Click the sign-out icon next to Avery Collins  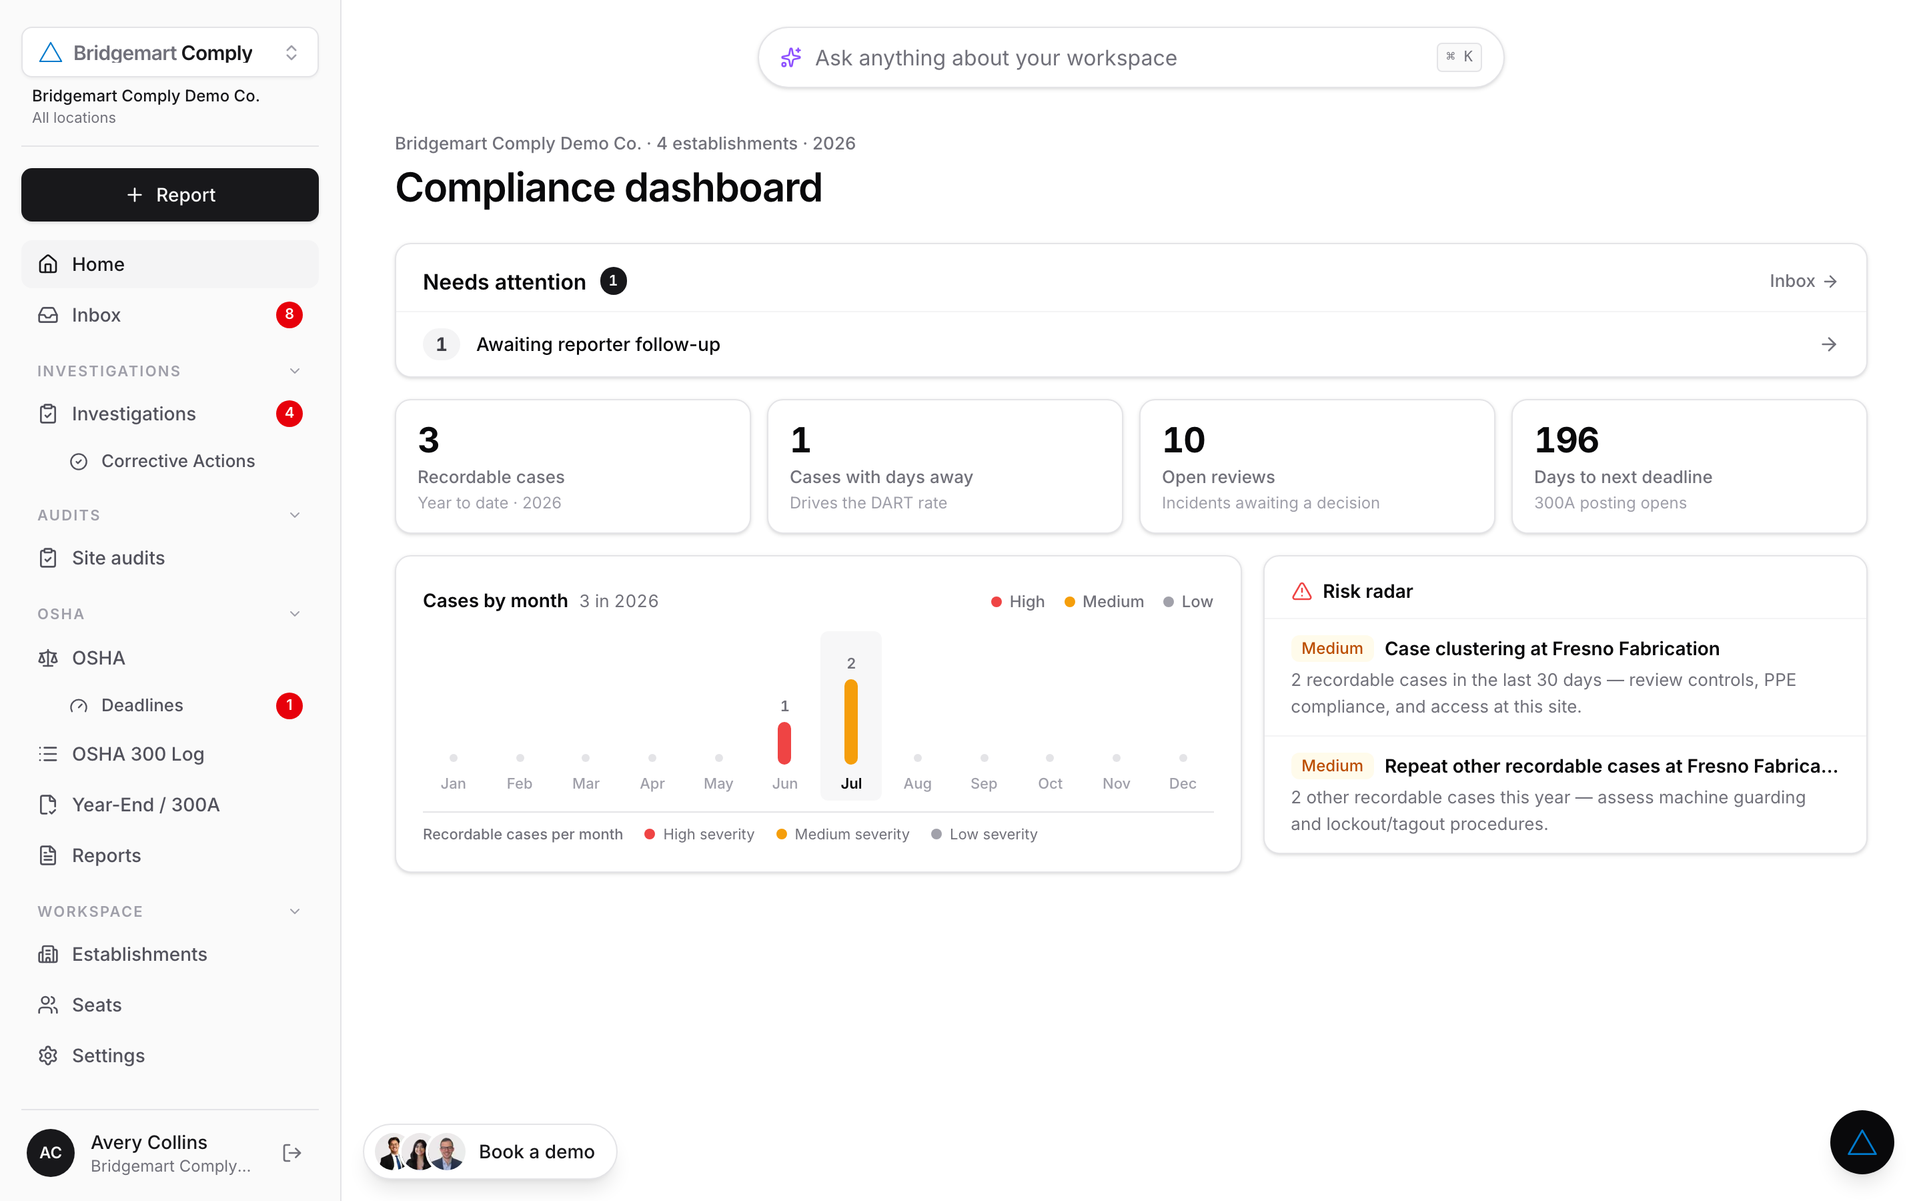[292, 1152]
